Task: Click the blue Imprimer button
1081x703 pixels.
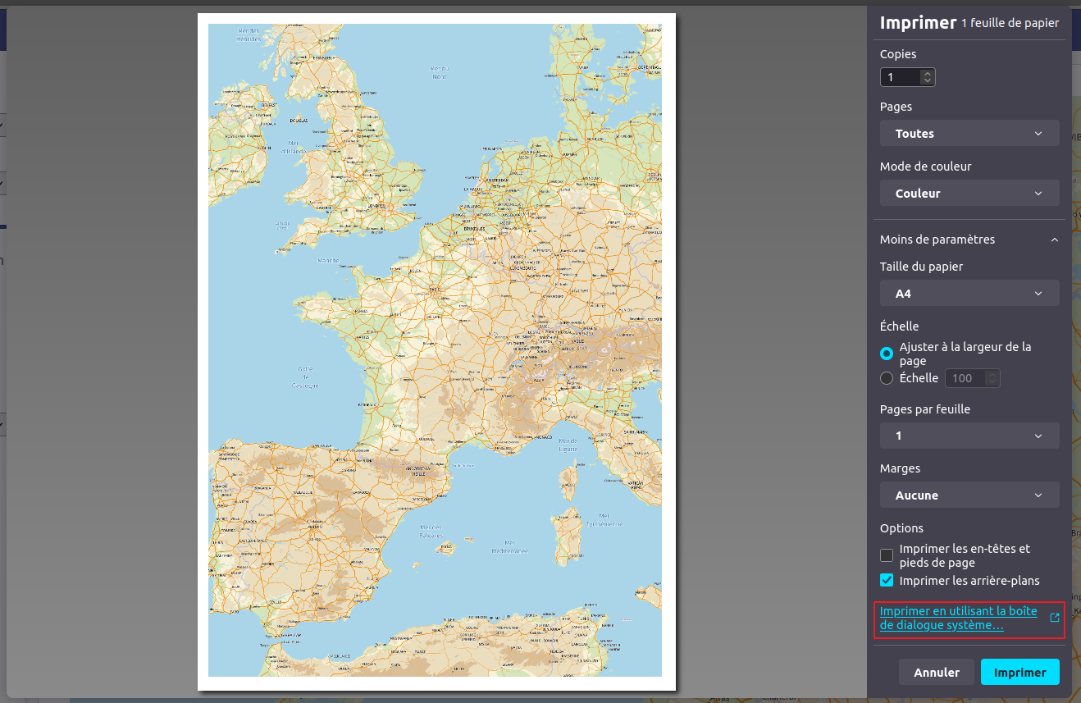Action: tap(1019, 672)
